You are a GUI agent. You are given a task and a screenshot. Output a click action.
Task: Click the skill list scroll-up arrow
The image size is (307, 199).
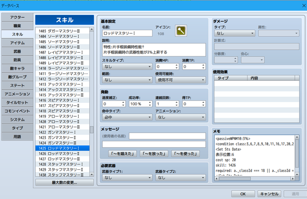[92, 29]
